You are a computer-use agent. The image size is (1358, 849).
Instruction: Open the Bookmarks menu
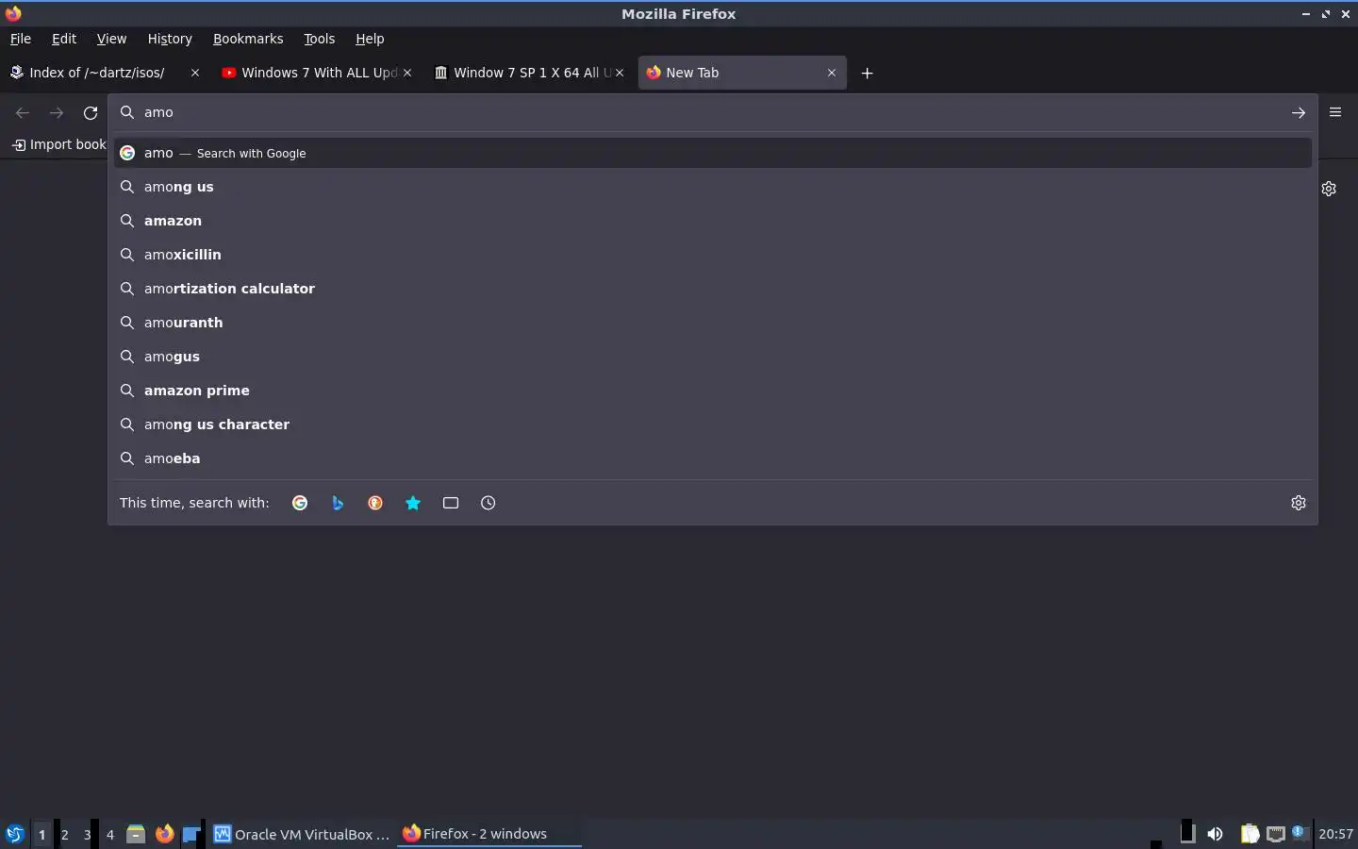point(248,39)
